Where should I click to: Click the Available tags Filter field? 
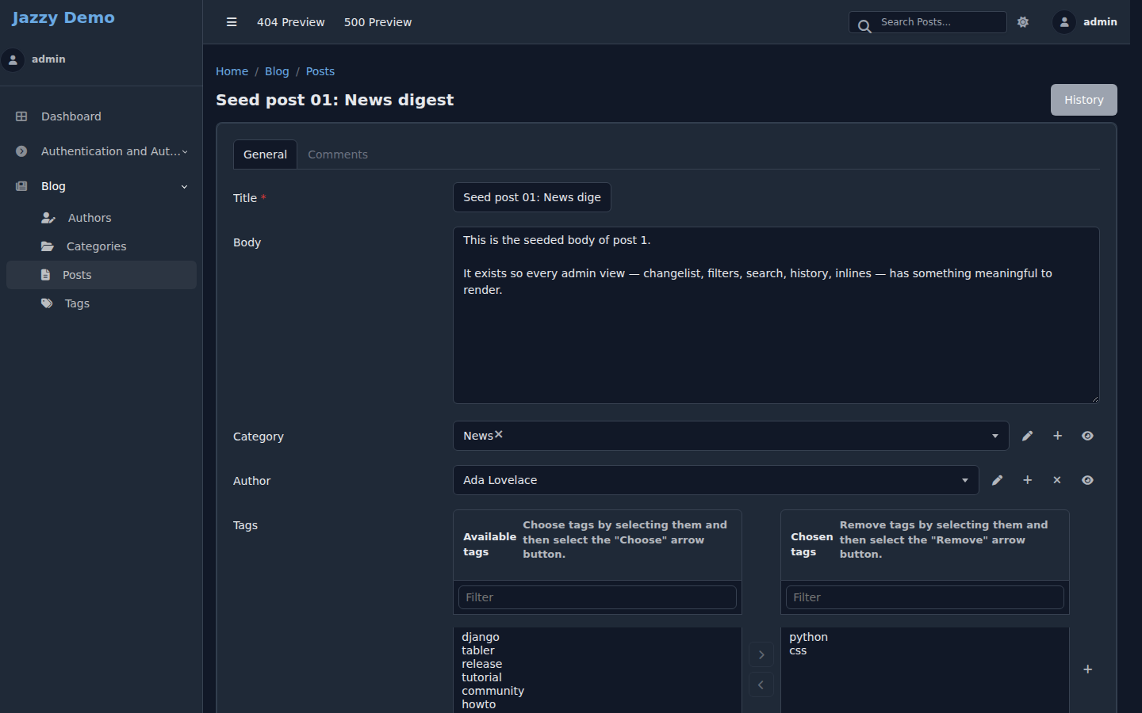pyautogui.click(x=597, y=597)
